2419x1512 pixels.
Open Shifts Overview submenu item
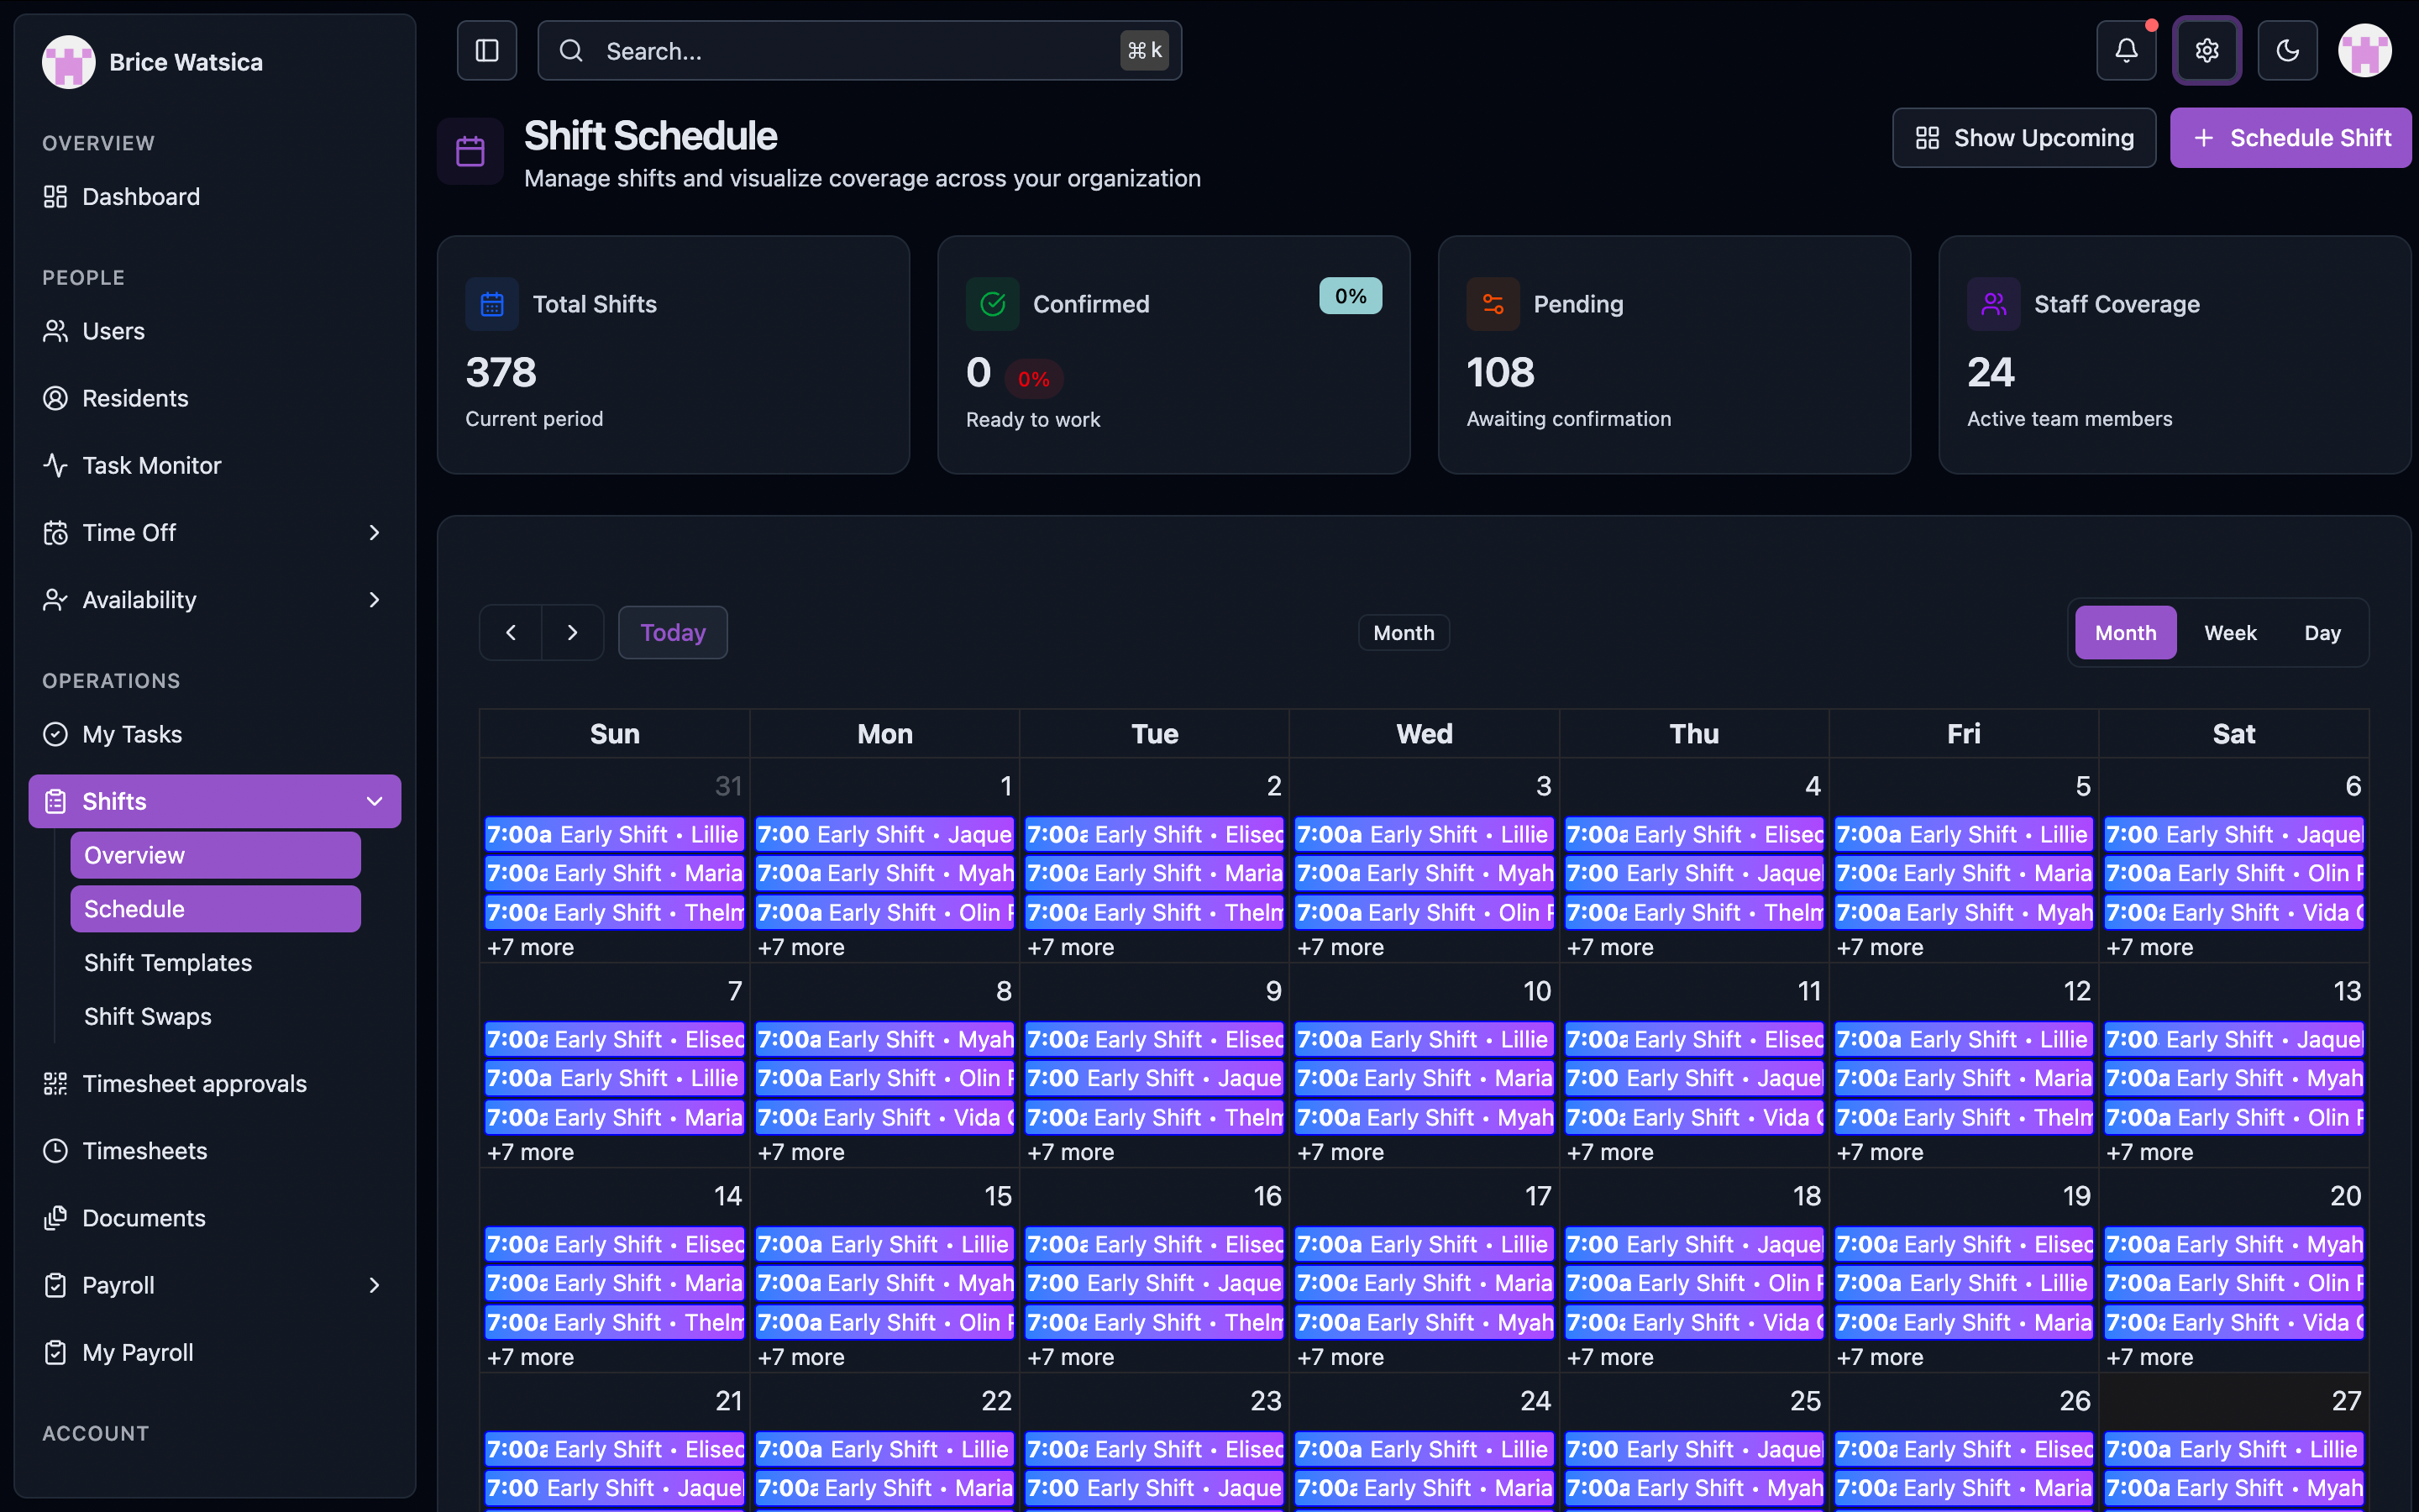point(215,855)
